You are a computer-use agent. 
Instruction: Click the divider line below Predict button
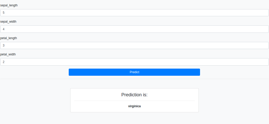coord(134,79)
